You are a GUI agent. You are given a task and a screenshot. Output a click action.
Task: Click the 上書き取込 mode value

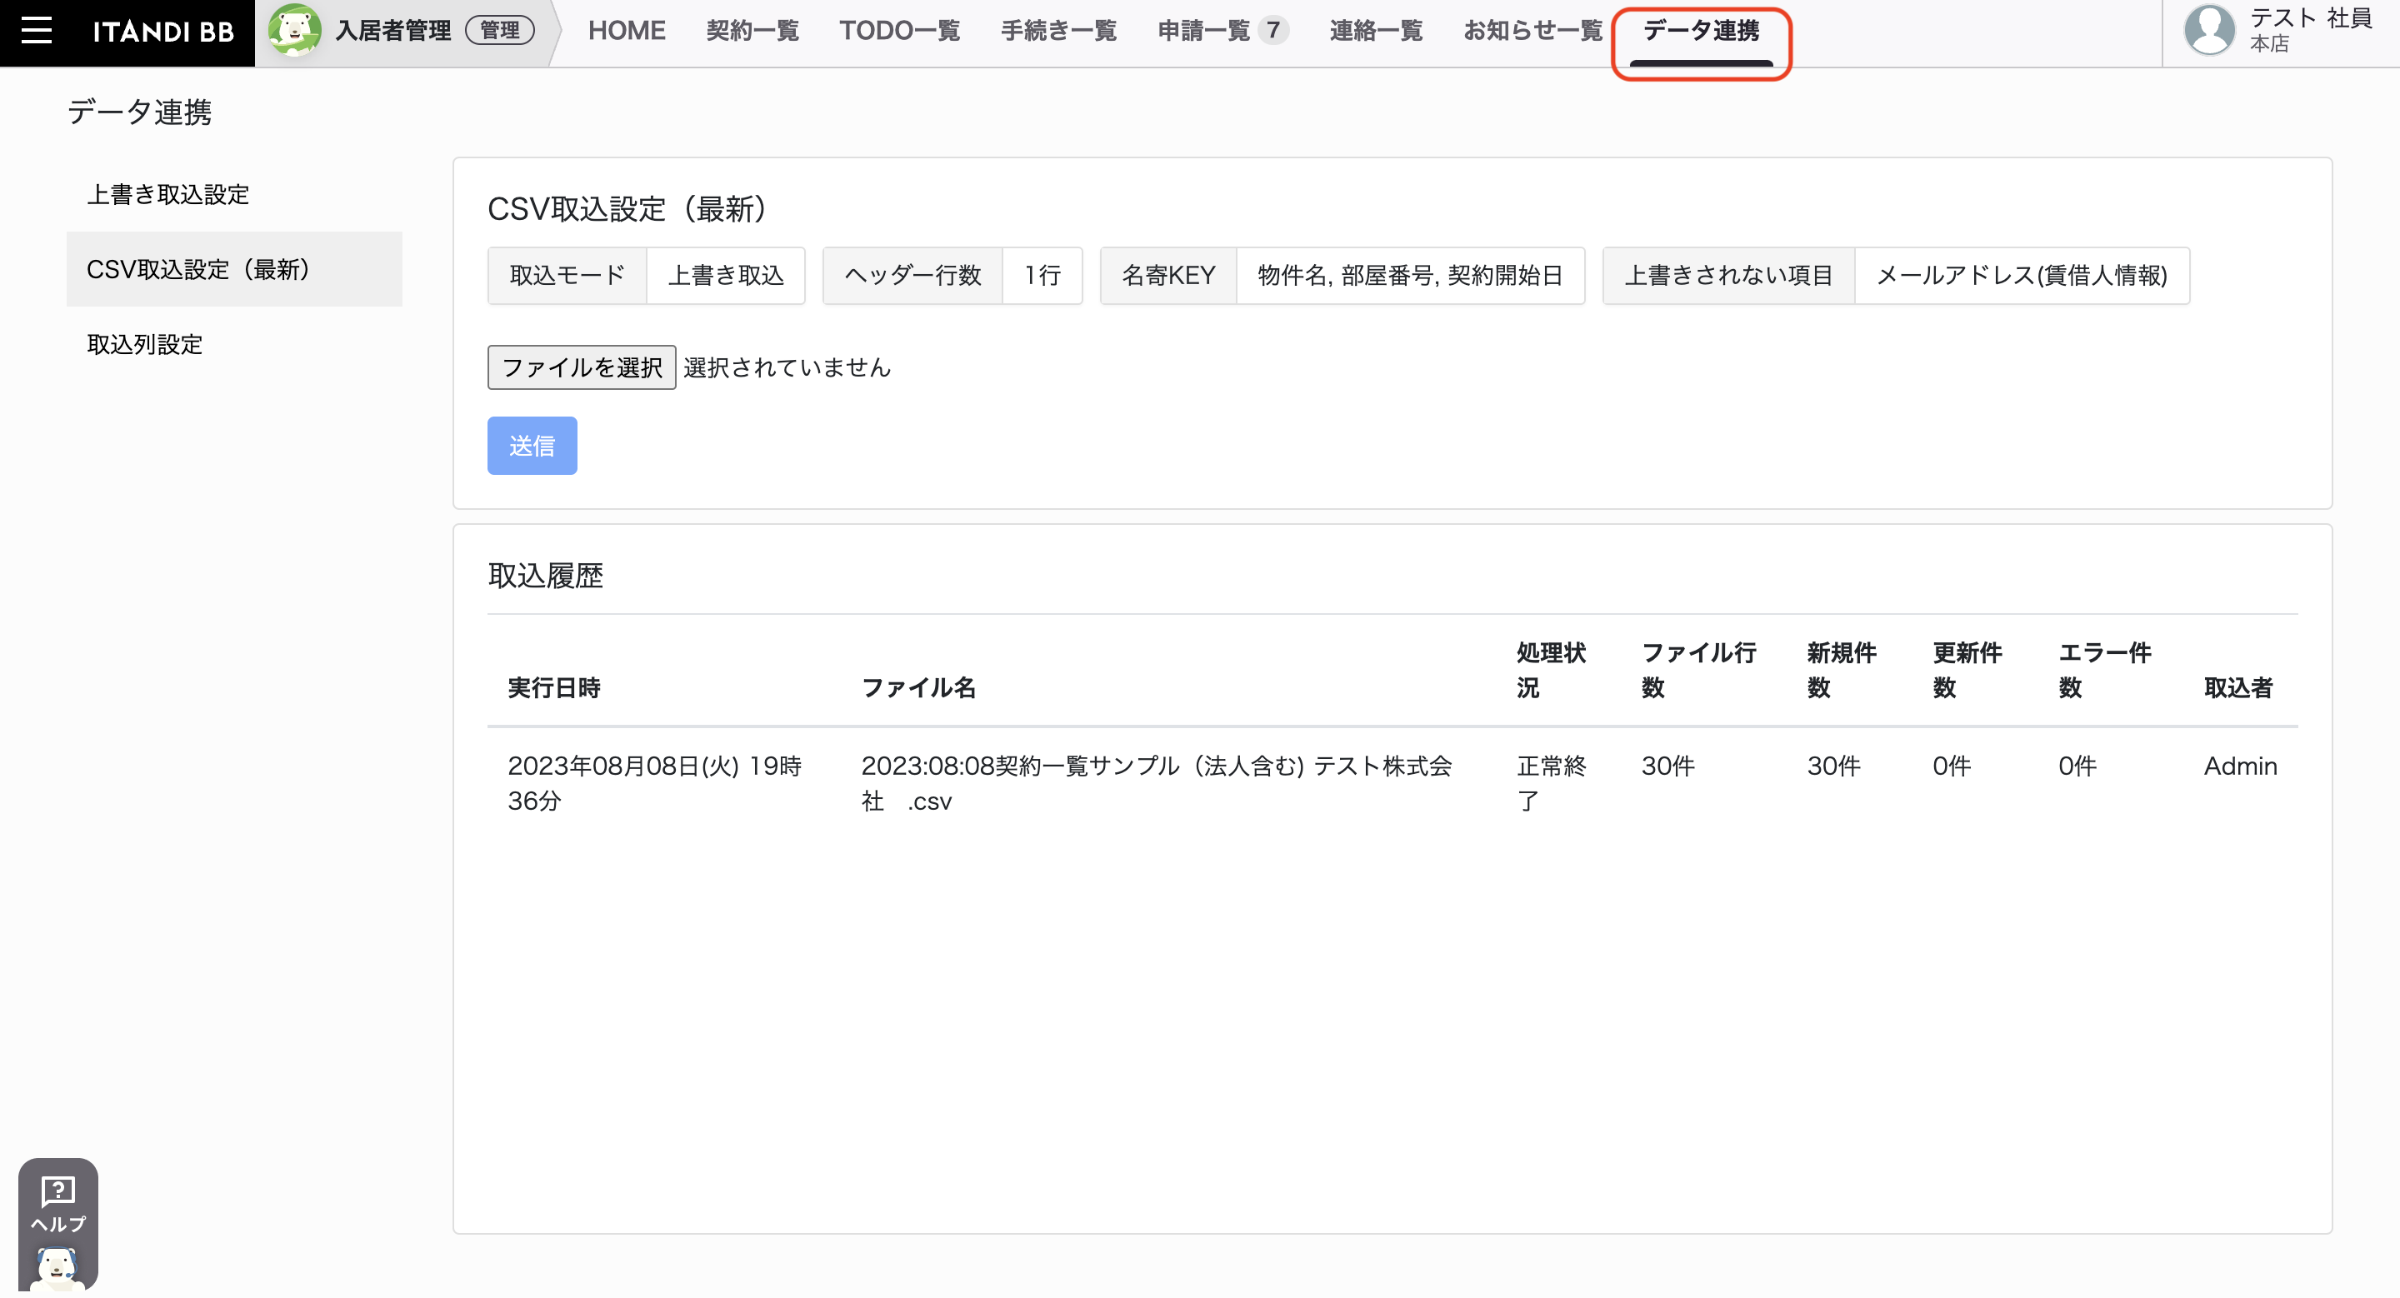coord(726,276)
